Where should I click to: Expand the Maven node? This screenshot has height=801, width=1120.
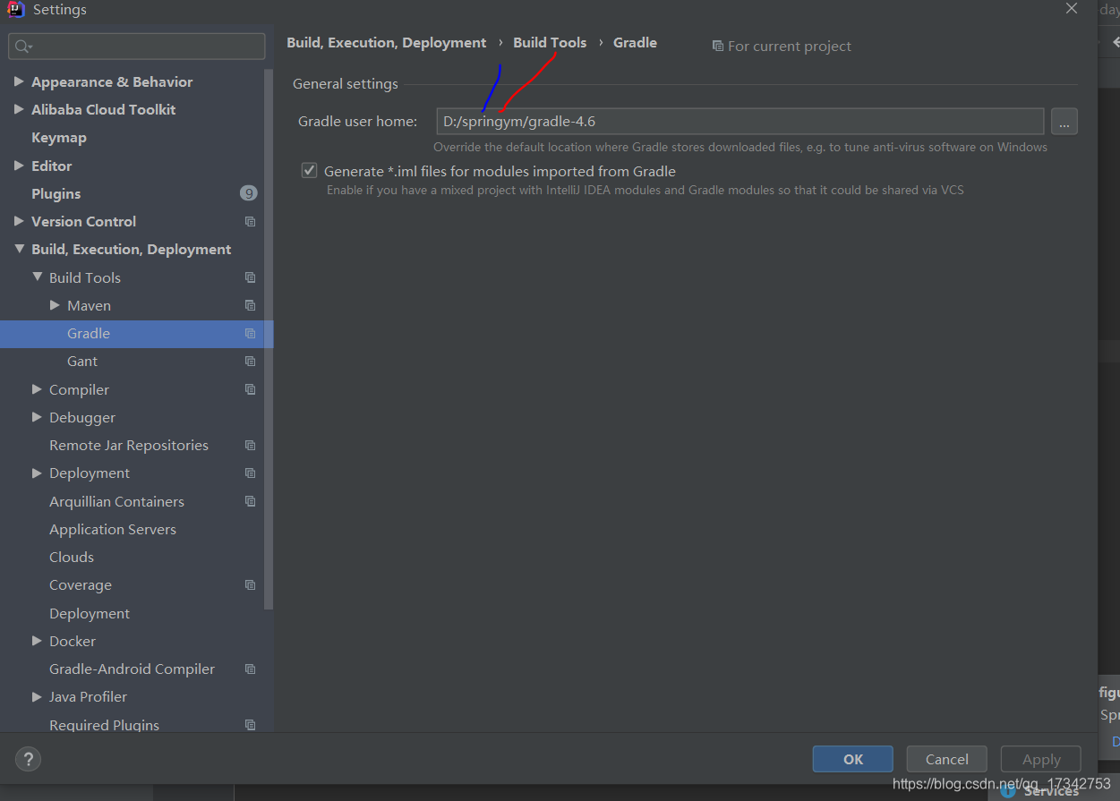(x=55, y=305)
